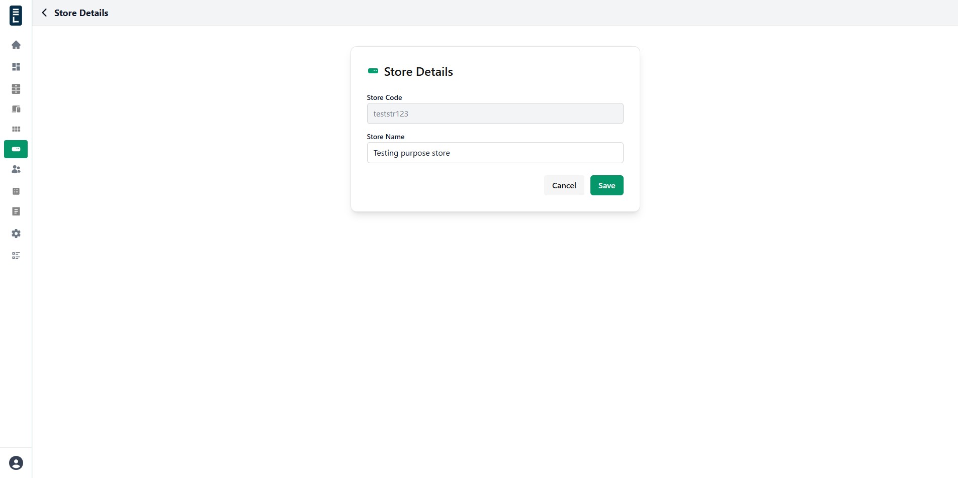The image size is (958, 478).
Task: Click the disabled Store Code field
Action: tap(495, 113)
